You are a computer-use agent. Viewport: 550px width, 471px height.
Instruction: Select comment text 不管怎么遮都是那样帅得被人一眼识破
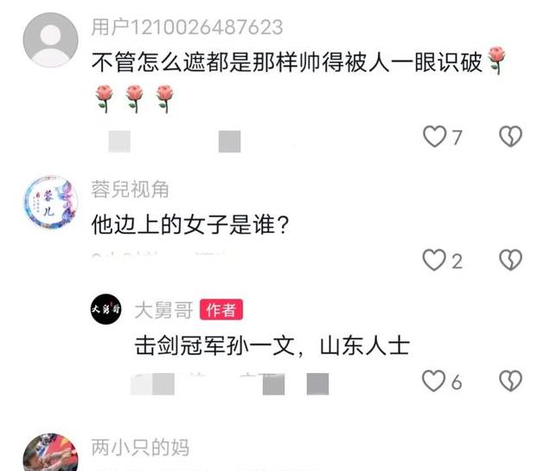click(x=286, y=62)
